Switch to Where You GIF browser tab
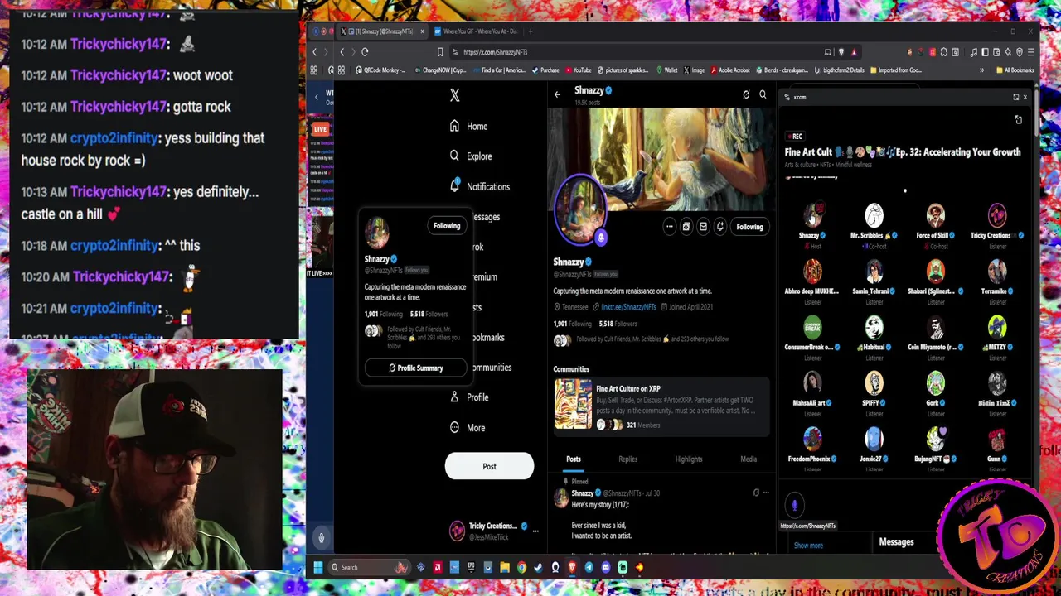 coord(476,31)
